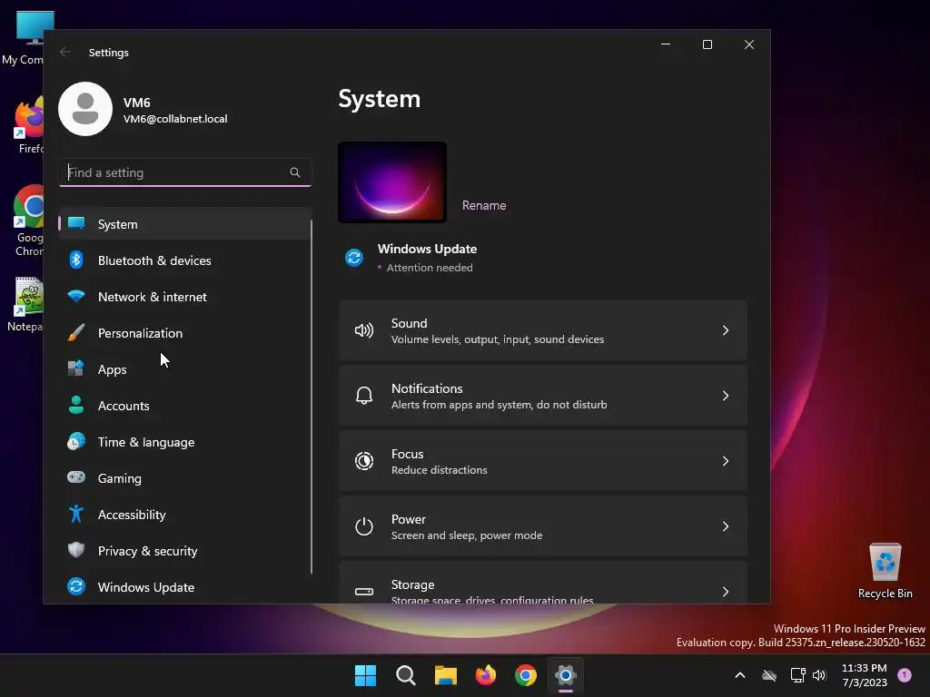
Task: Click the Bluetooth icon in sidebar
Action: [76, 260]
